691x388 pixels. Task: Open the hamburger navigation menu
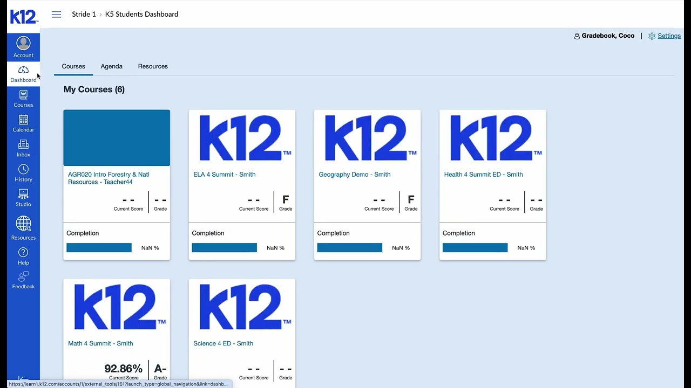(56, 15)
